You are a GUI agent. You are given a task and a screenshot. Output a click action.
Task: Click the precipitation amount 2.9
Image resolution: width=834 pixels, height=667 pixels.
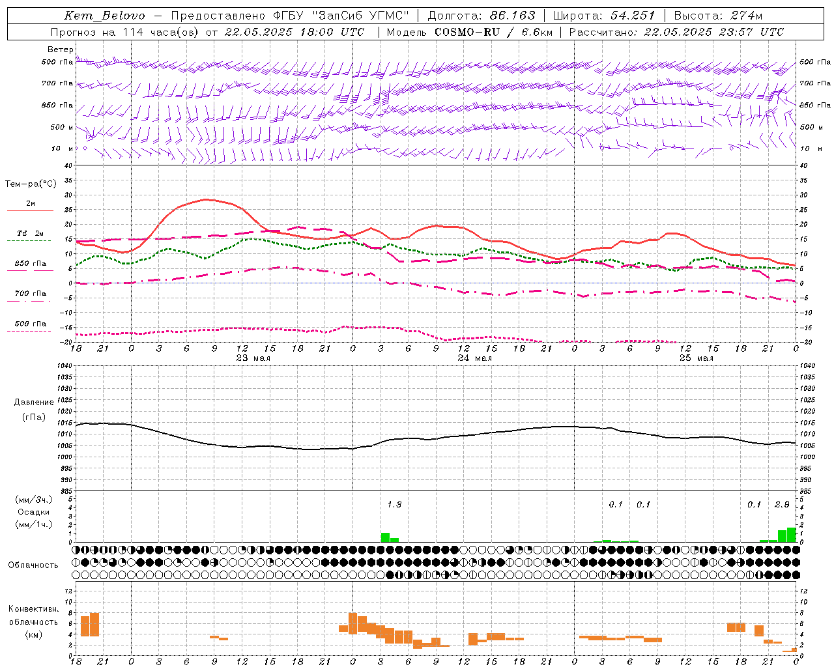pos(782,504)
